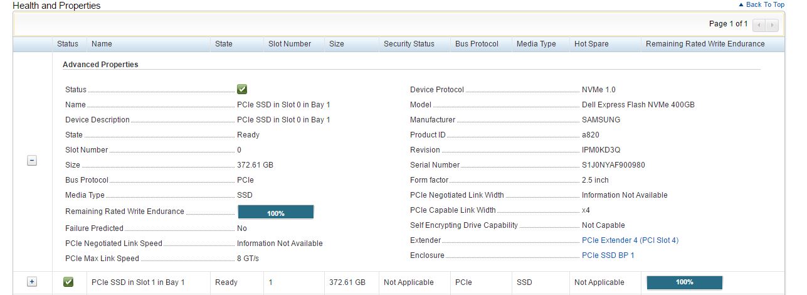This screenshot has width=807, height=295.
Task: Select the PCIe Max Link Speed value 8 GT/s
Action: tap(248, 259)
